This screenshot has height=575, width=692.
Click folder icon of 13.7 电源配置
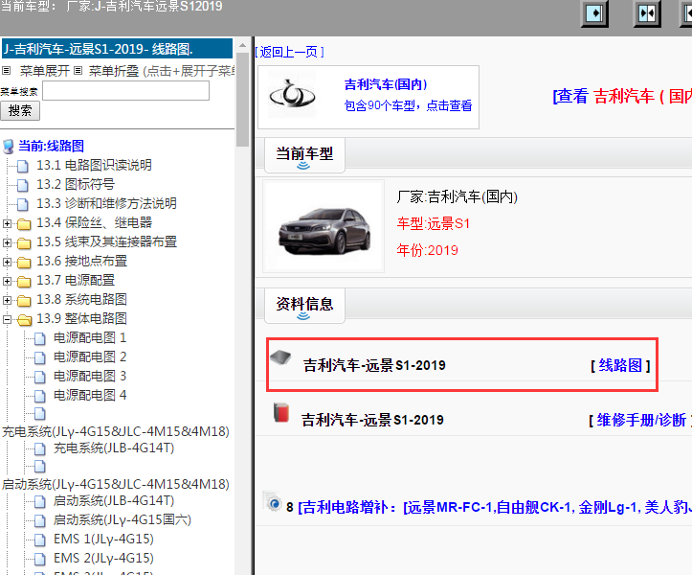coord(24,281)
